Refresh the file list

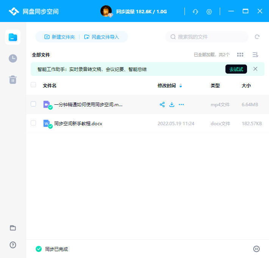[257, 37]
